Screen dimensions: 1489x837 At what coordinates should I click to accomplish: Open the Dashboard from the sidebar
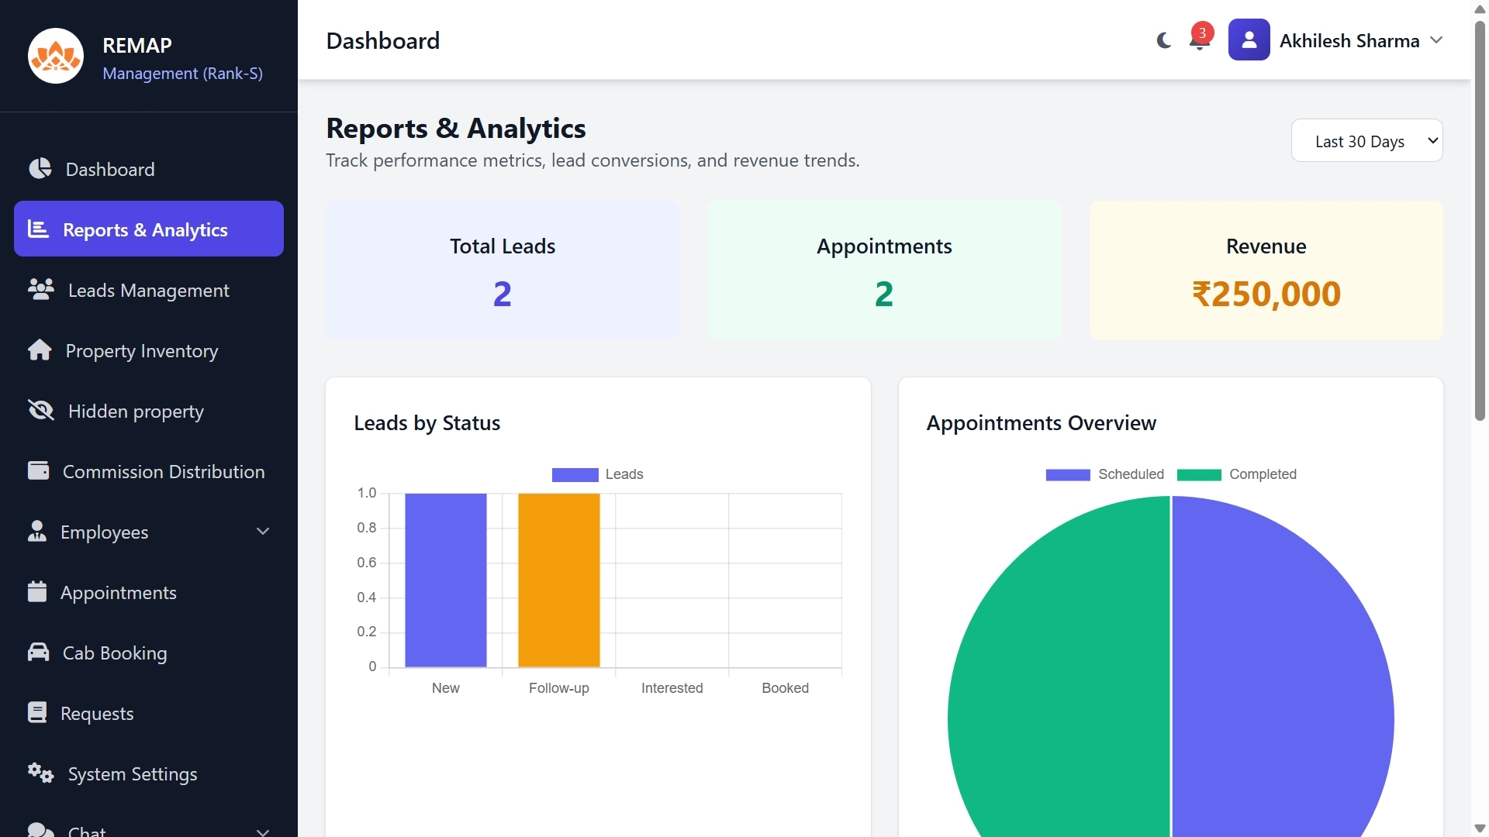40,168
